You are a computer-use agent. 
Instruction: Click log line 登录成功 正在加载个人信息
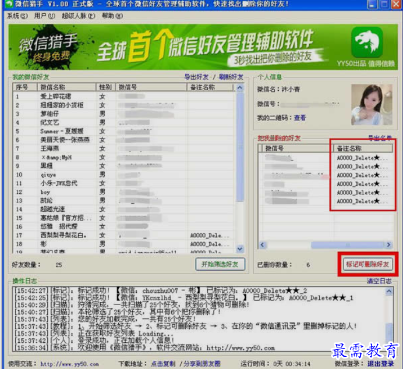coord(94,340)
